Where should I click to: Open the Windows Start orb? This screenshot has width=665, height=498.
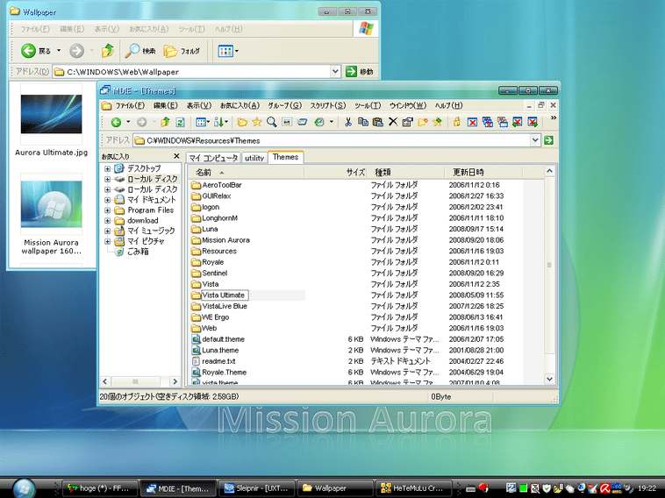click(x=24, y=487)
